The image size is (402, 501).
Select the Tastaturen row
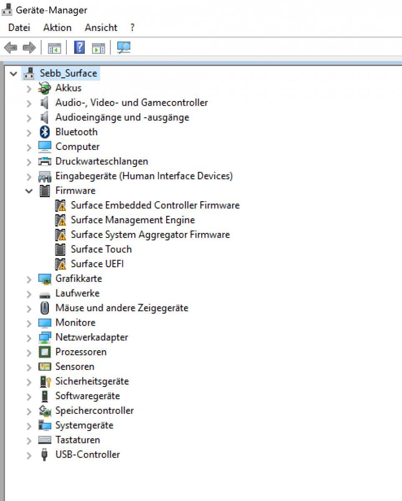(x=78, y=440)
